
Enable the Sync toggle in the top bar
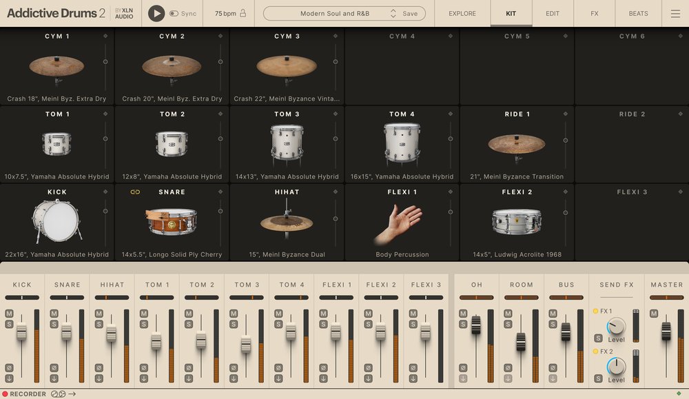click(174, 12)
